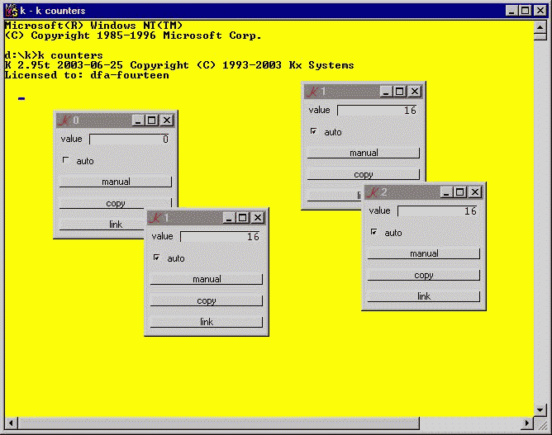This screenshot has height=435, width=552.
Task: Close counter window 0
Action: [x=167, y=121]
